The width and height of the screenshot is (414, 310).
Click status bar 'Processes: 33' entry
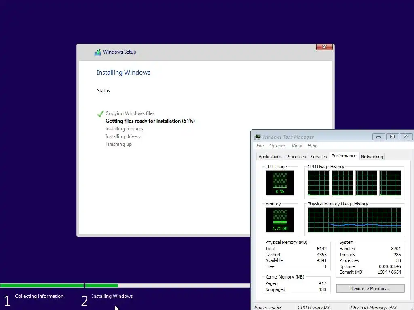click(x=268, y=307)
